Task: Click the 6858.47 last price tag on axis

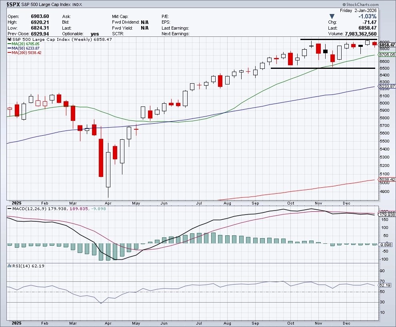Action: 387,45
